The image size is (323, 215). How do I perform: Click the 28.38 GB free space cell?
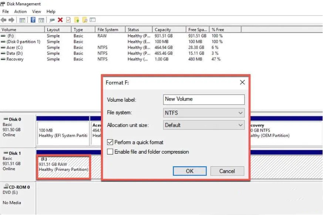(196, 48)
